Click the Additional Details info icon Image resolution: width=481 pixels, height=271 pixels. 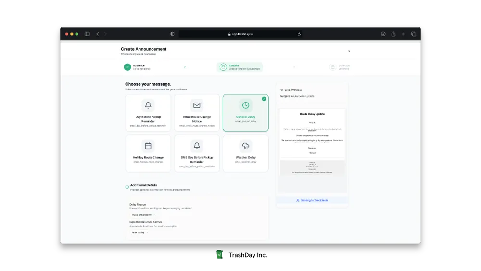pos(127,187)
